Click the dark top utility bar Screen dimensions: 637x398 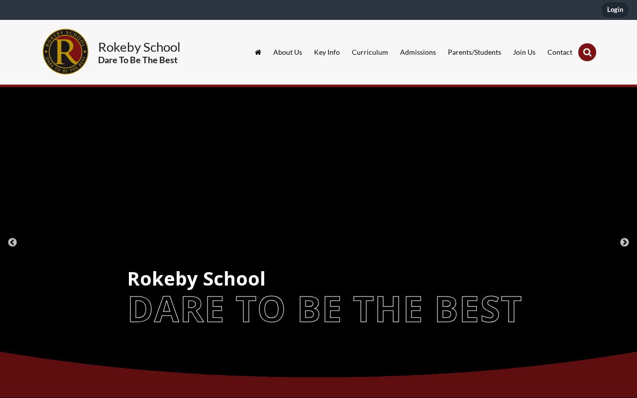point(299,10)
